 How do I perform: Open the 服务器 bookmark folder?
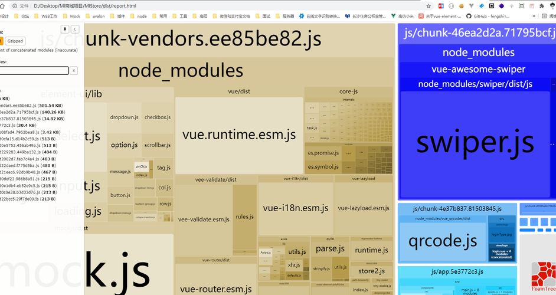(285, 16)
